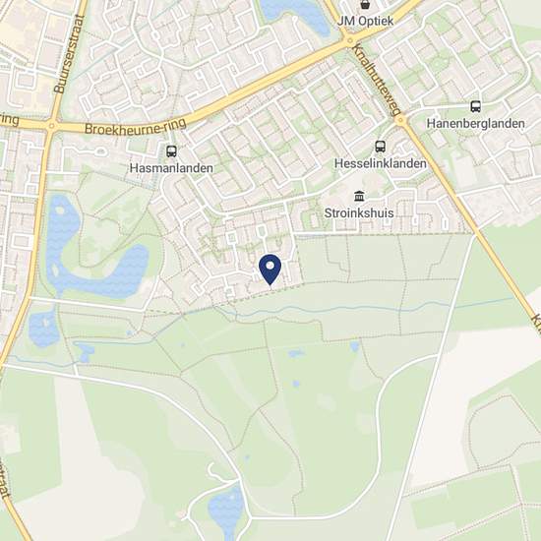Select the Buurserstraat street label

click(70, 54)
